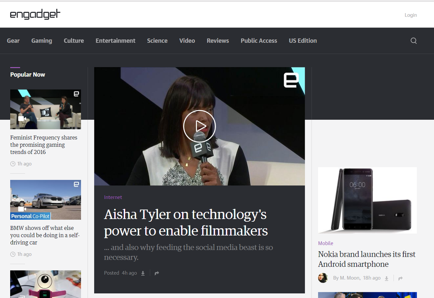
Task: Share the Aisha Tyler article
Action: tap(157, 273)
